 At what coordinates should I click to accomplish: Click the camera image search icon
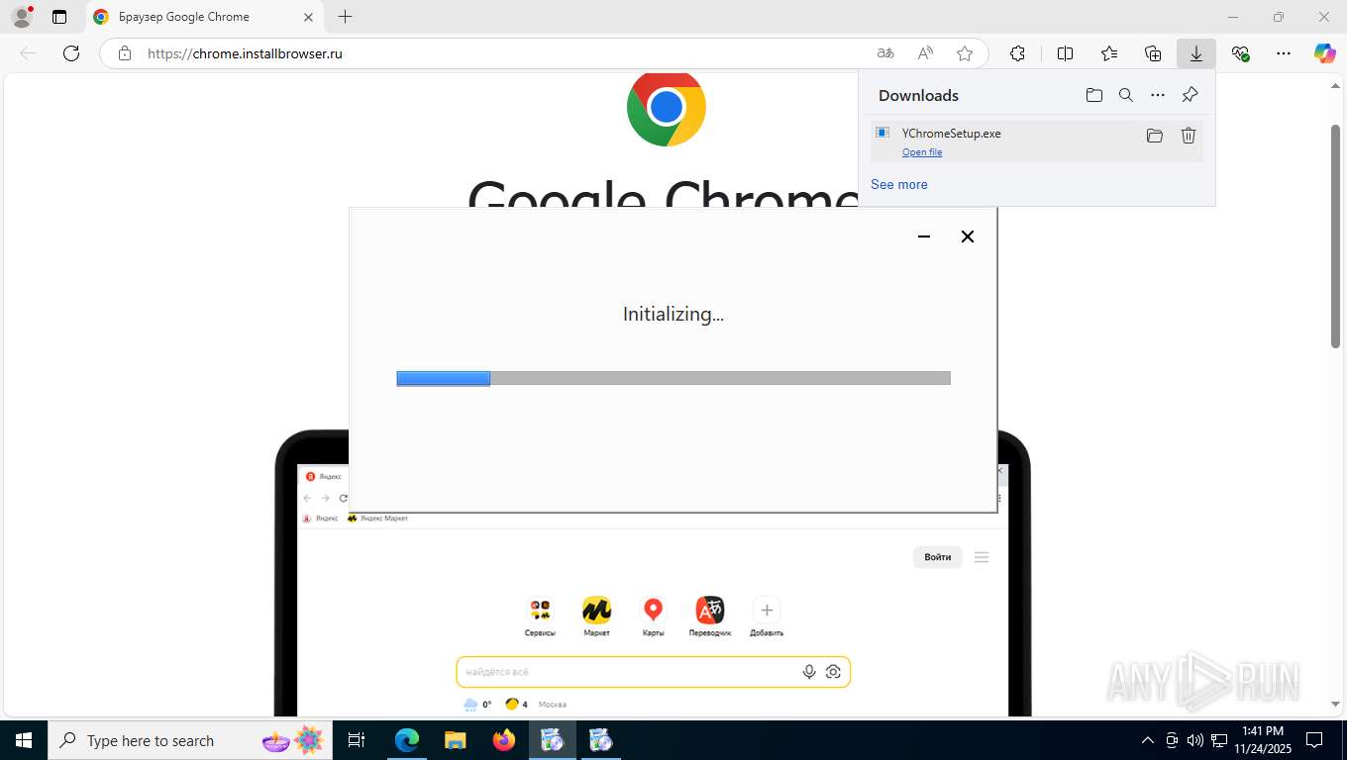point(833,672)
